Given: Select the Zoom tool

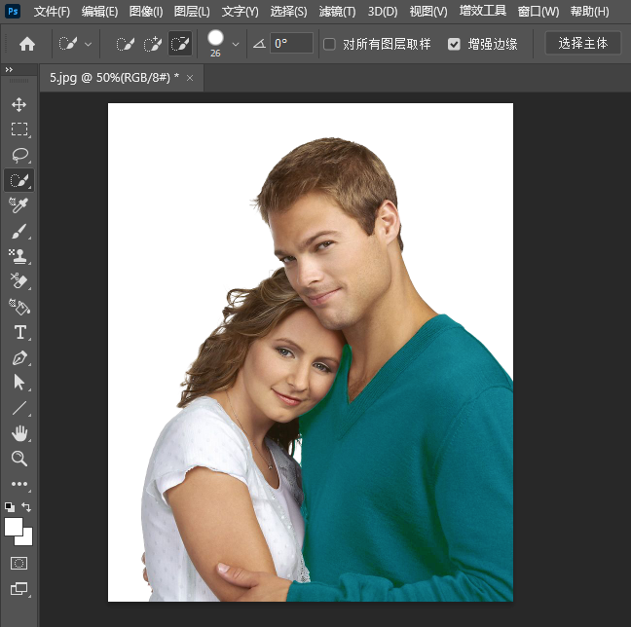Looking at the screenshot, I should tap(19, 459).
